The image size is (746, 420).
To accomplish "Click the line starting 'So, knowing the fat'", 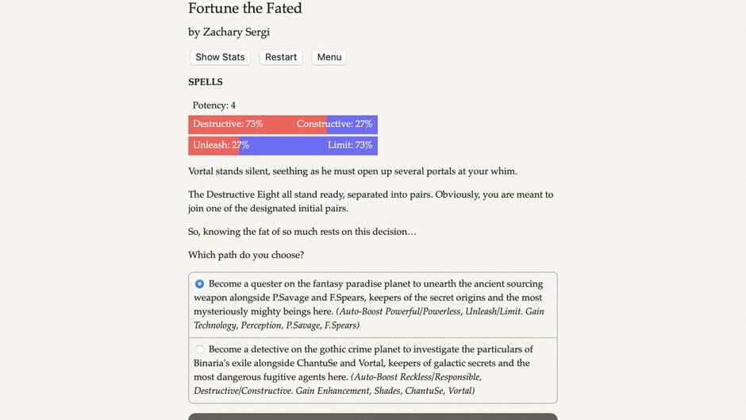I will point(302,232).
